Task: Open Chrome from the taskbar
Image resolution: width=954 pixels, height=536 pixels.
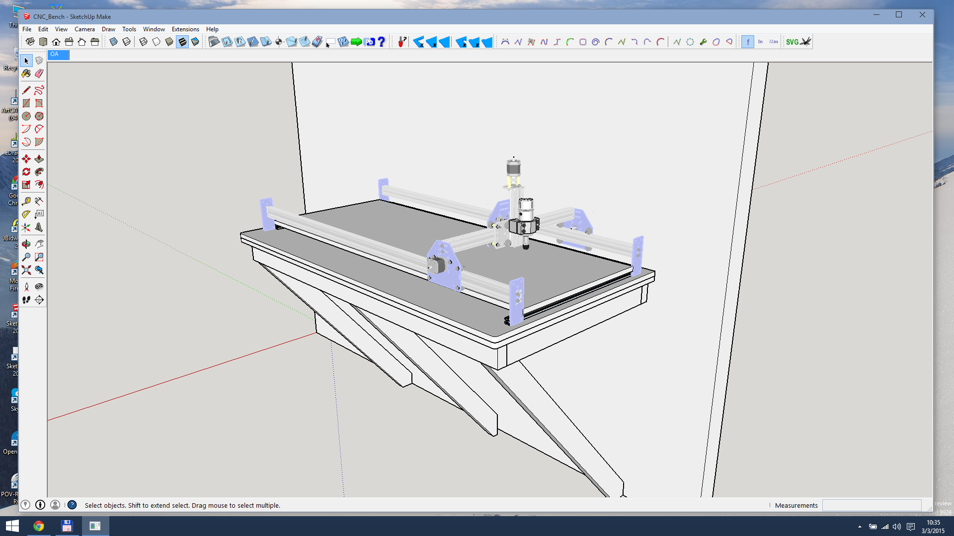Action: point(39,526)
